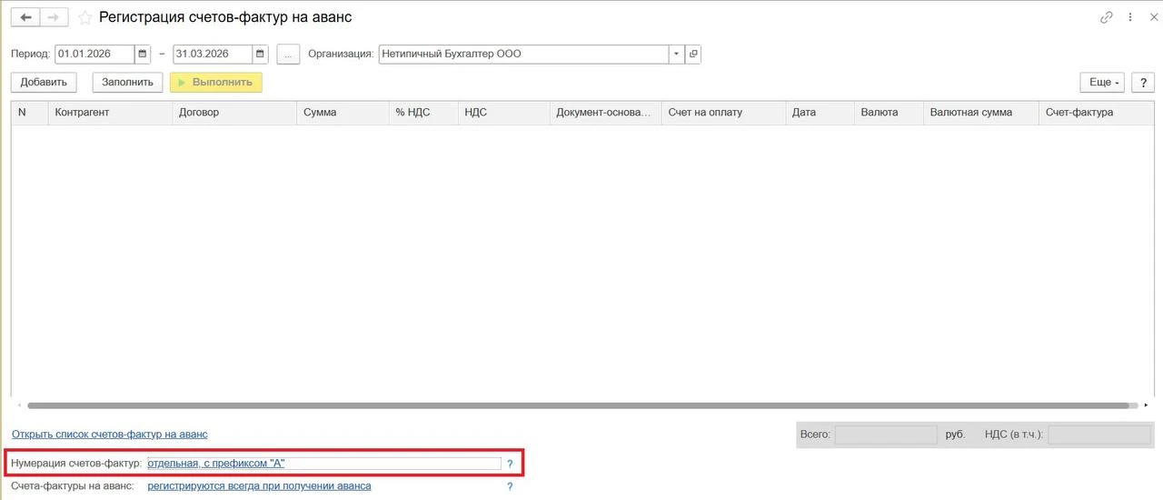Open the регистрируются всегда при получении аванса link

(259, 486)
